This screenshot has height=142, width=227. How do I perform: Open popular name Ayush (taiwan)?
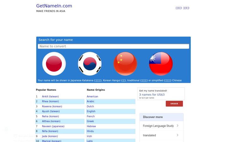coord(51,111)
